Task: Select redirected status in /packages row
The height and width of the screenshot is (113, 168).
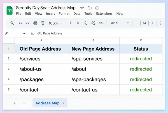Action: pyautogui.click(x=141, y=79)
